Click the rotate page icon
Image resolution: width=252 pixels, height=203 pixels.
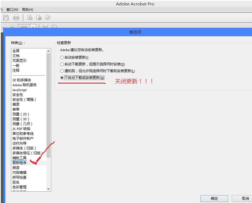30,17
